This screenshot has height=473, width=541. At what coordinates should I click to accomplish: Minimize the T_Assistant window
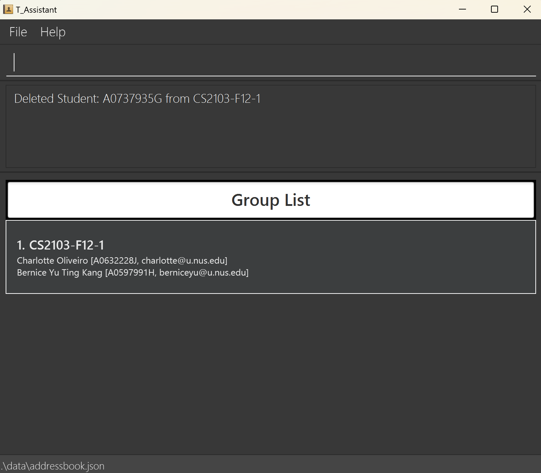coord(462,10)
